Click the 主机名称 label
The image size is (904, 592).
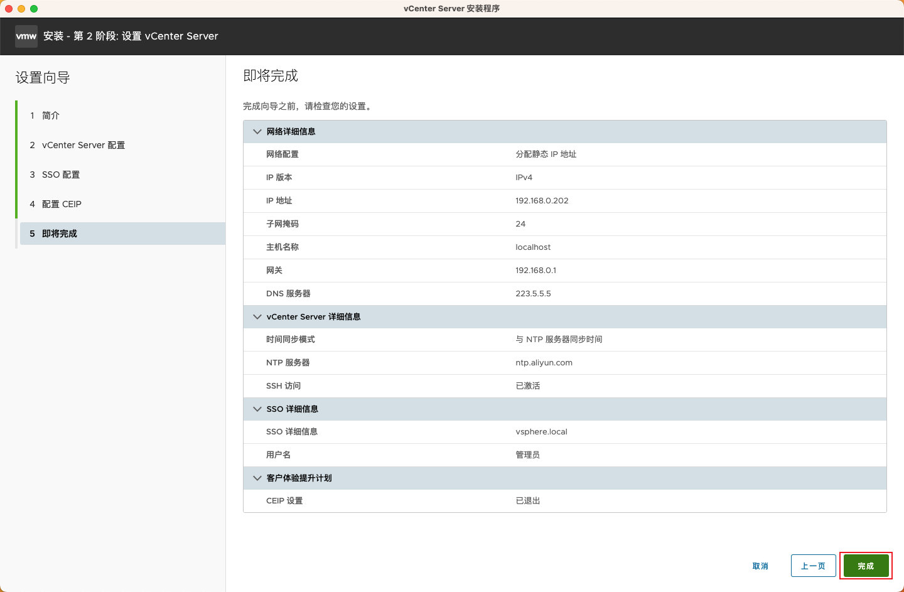tap(282, 247)
